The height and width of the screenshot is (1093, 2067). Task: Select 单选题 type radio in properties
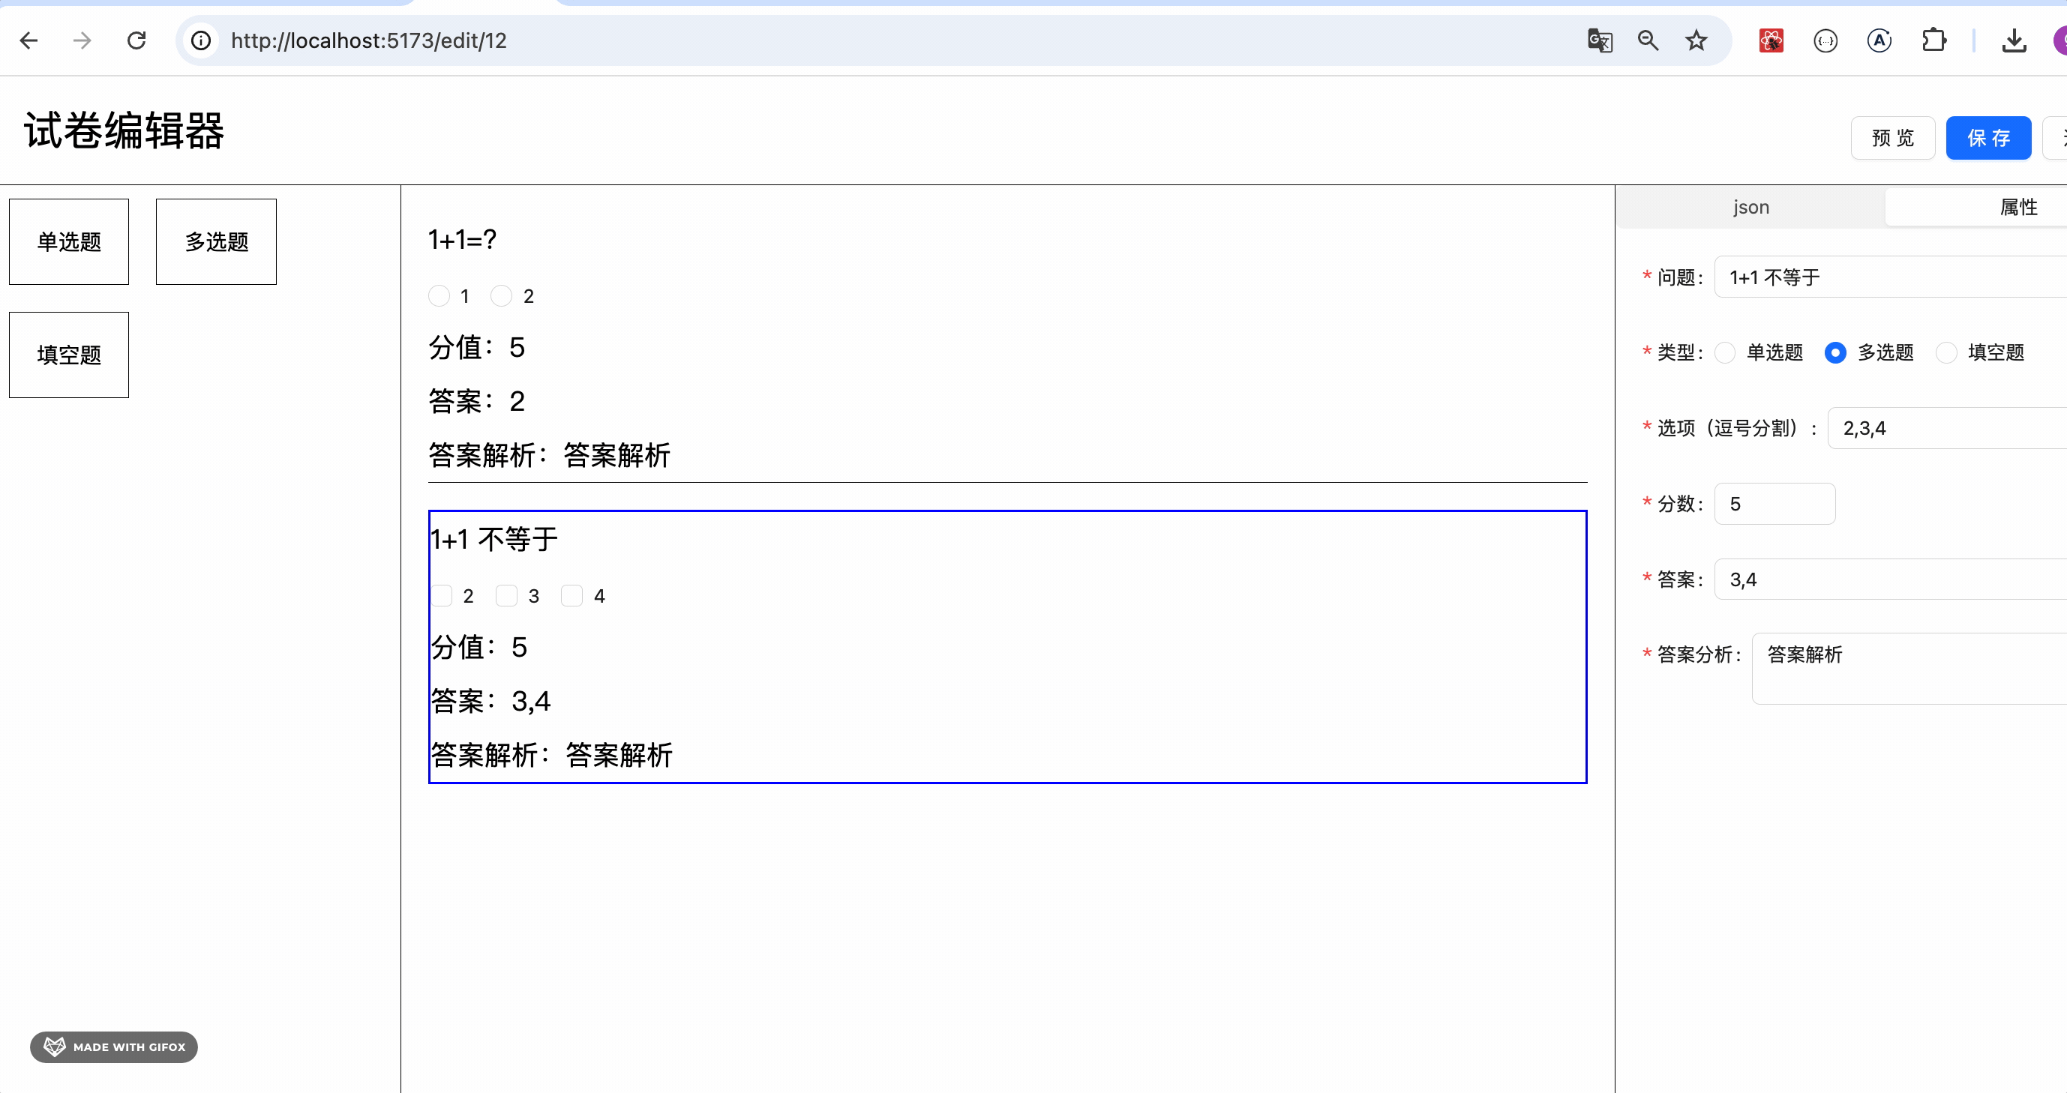point(1725,353)
